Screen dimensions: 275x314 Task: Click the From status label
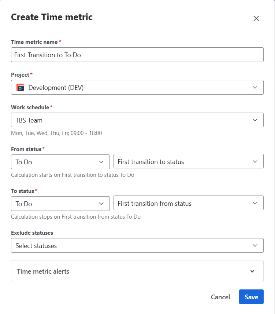pyautogui.click(x=26, y=149)
